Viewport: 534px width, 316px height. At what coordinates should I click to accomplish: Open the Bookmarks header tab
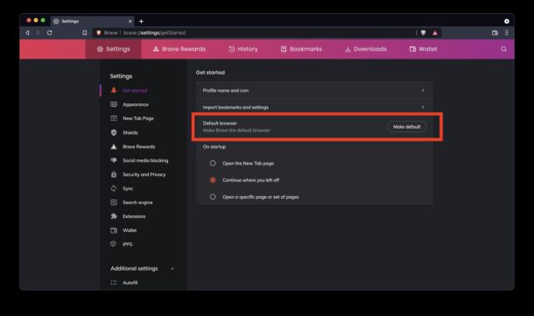point(301,49)
